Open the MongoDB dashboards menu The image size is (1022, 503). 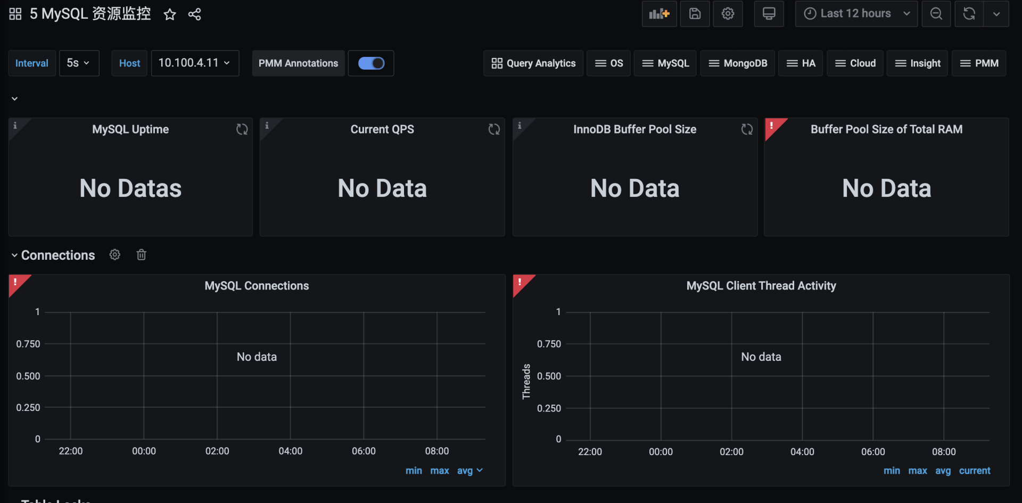(738, 63)
